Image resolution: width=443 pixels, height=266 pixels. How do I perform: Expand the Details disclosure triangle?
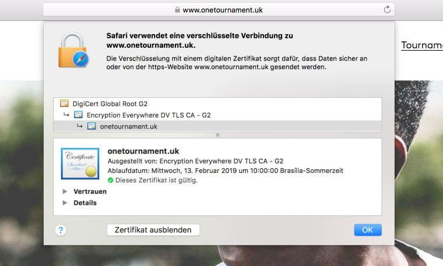coord(65,203)
